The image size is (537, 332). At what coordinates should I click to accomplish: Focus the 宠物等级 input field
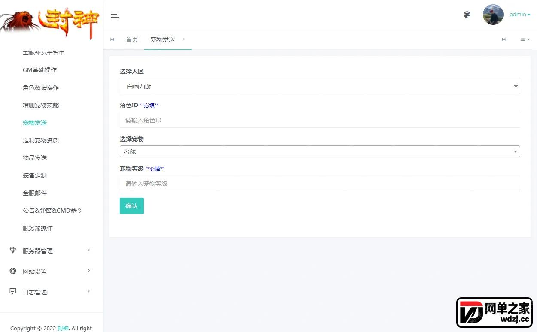[x=320, y=183]
